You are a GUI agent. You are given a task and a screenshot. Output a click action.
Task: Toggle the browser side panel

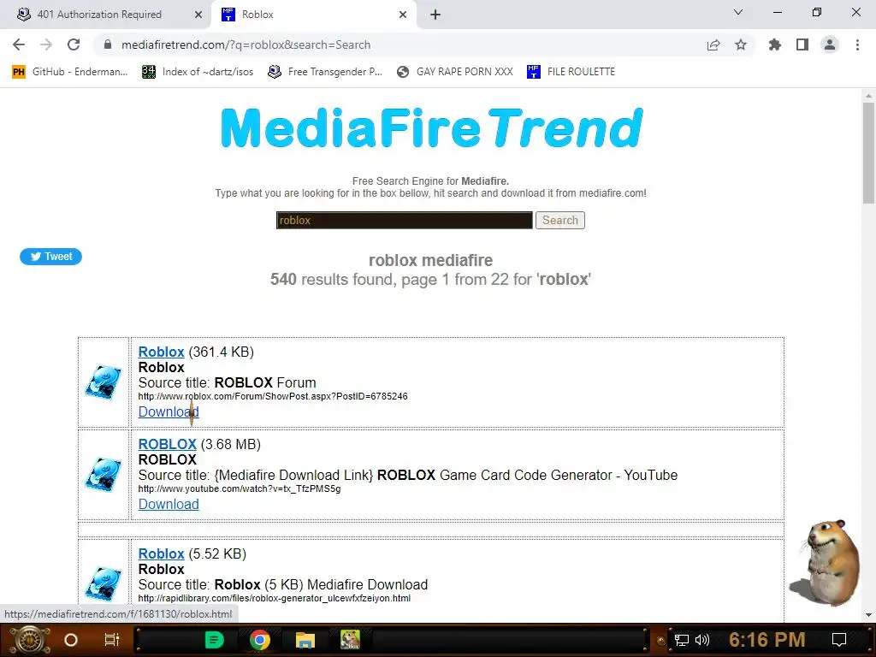coord(802,44)
